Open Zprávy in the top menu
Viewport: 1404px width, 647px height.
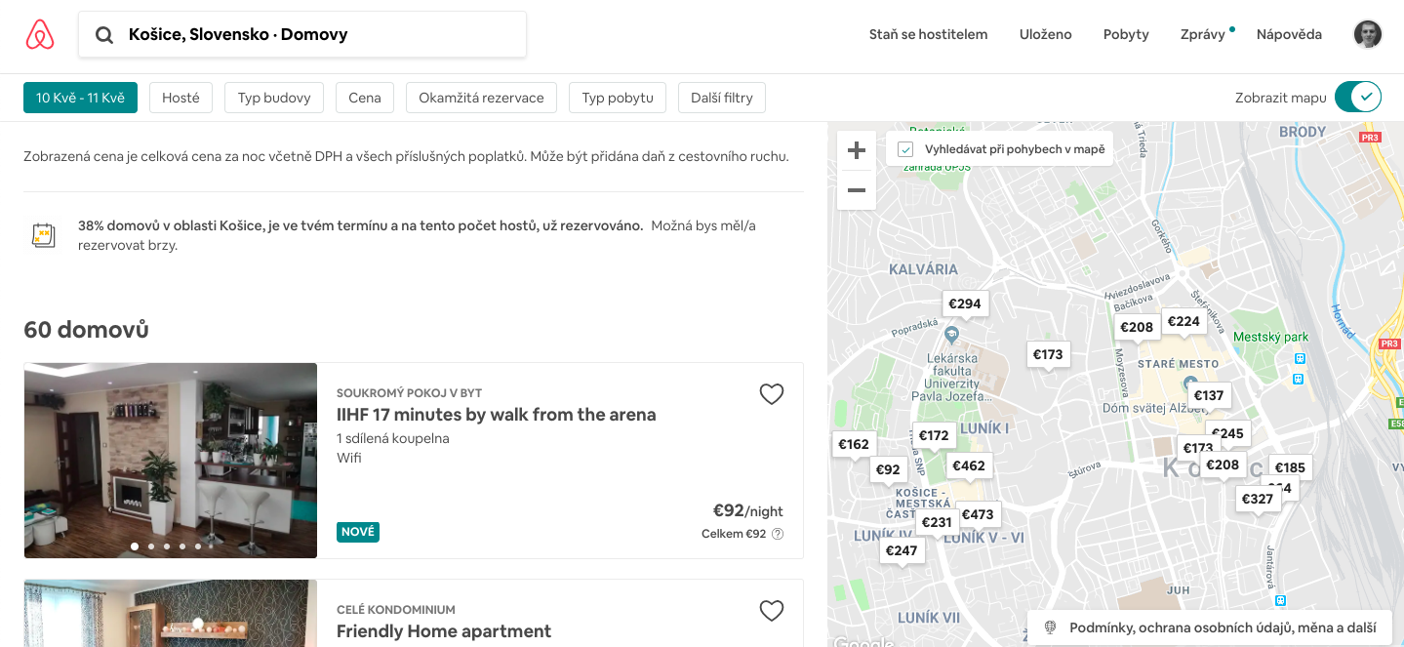point(1203,34)
